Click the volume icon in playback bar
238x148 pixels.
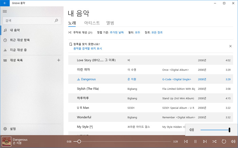coord(233,142)
